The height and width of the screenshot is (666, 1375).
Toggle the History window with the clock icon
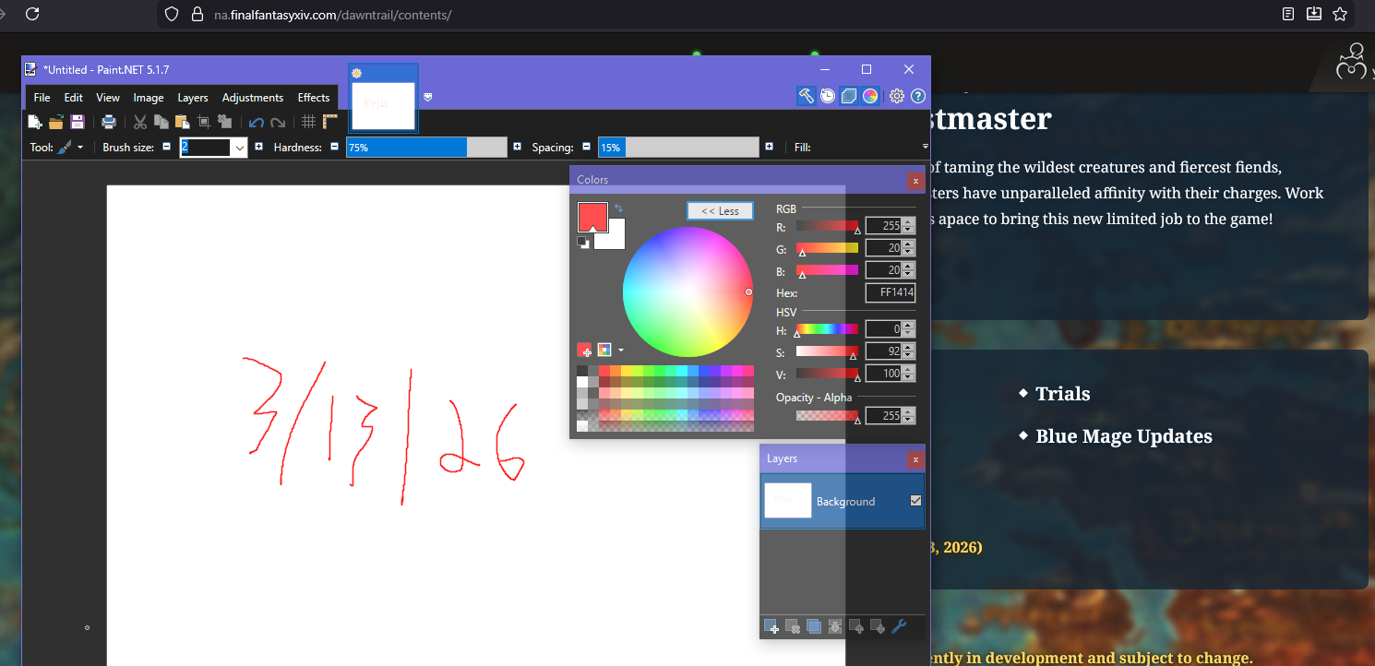click(x=828, y=96)
